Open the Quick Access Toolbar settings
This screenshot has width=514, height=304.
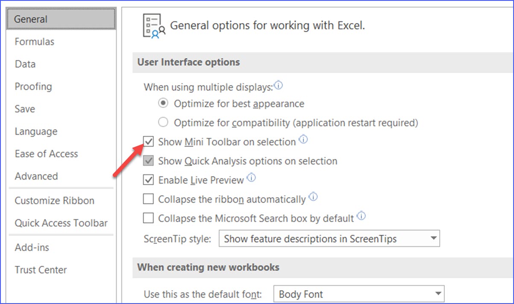[x=61, y=223]
